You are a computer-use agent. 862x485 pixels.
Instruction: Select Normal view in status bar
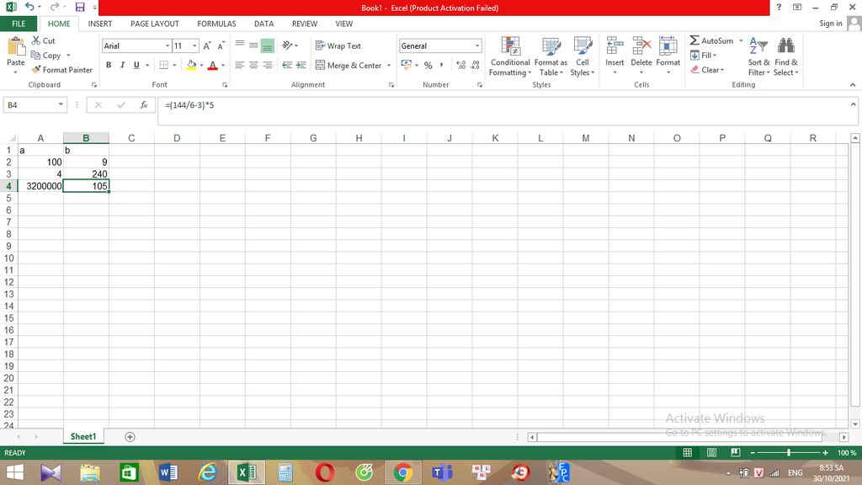(x=687, y=452)
